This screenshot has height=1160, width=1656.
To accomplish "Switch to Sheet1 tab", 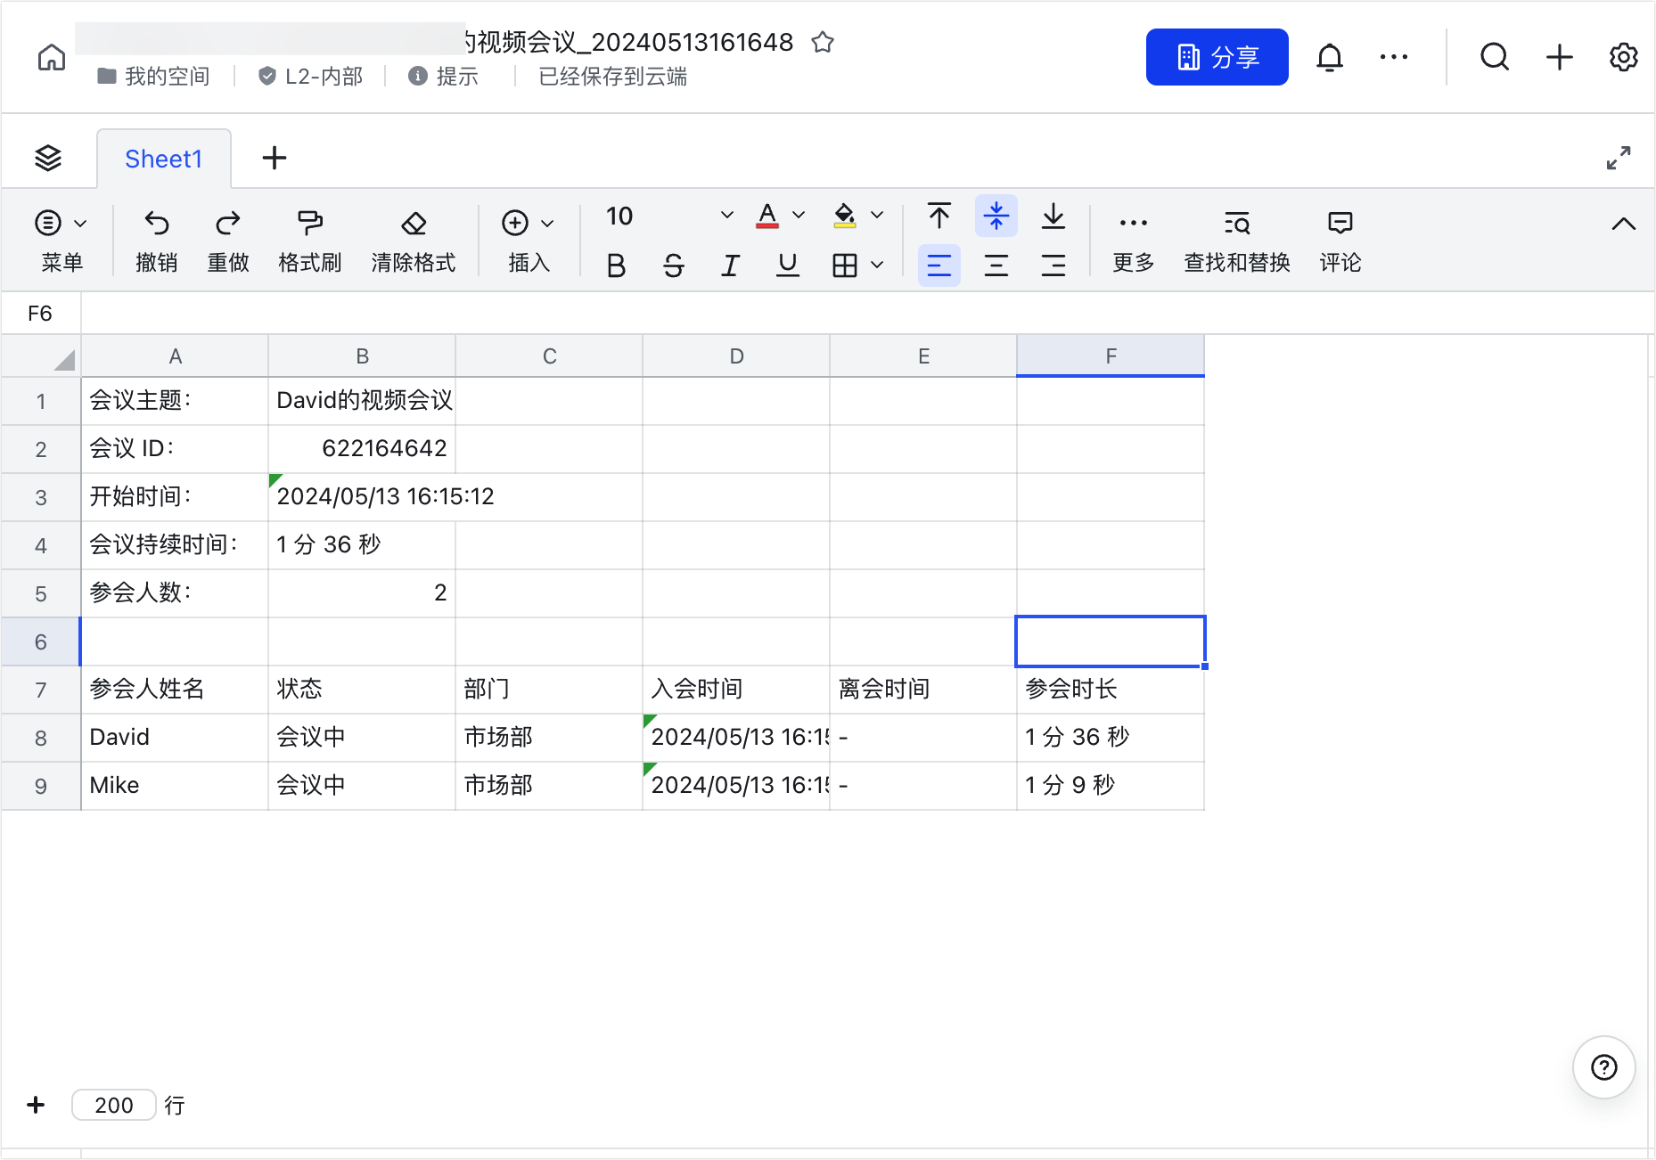I will [x=164, y=159].
